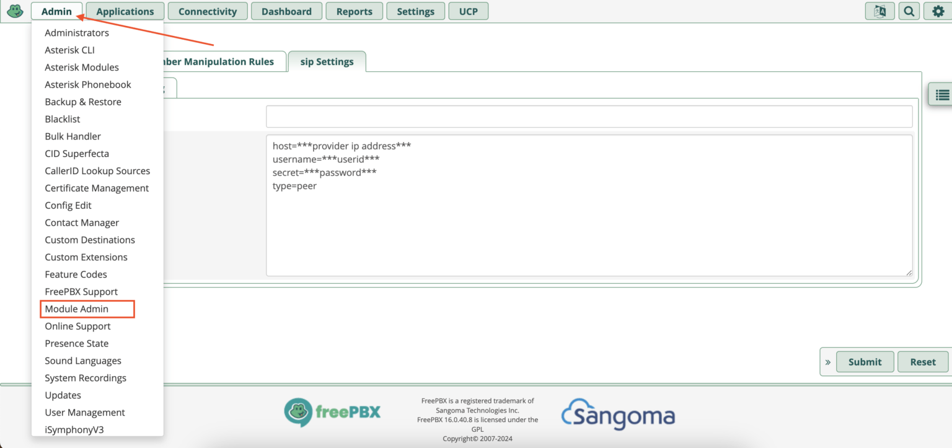
Task: Select Bulk Handler menu entry
Action: 73,136
